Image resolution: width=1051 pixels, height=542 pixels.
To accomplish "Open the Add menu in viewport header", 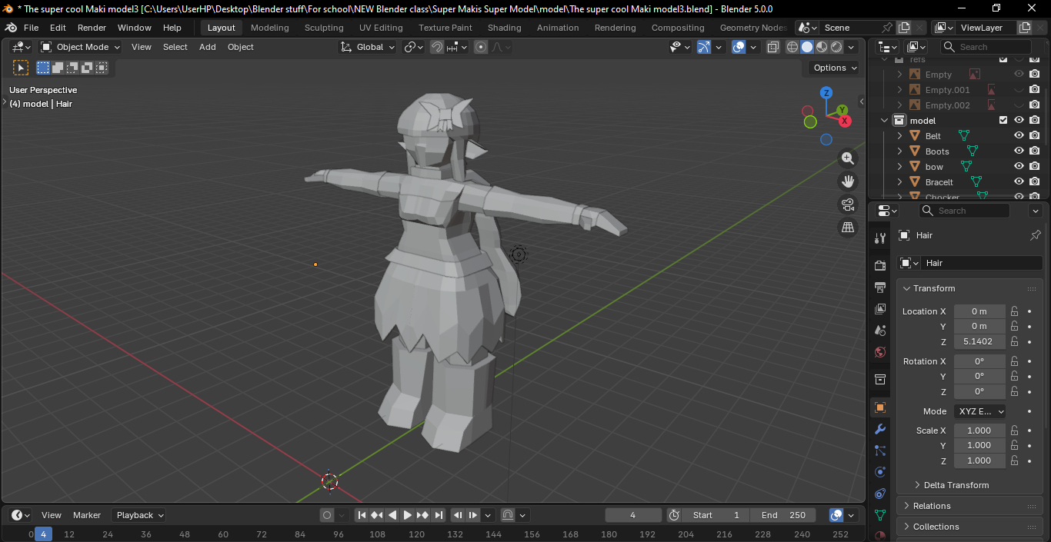I will coord(208,47).
